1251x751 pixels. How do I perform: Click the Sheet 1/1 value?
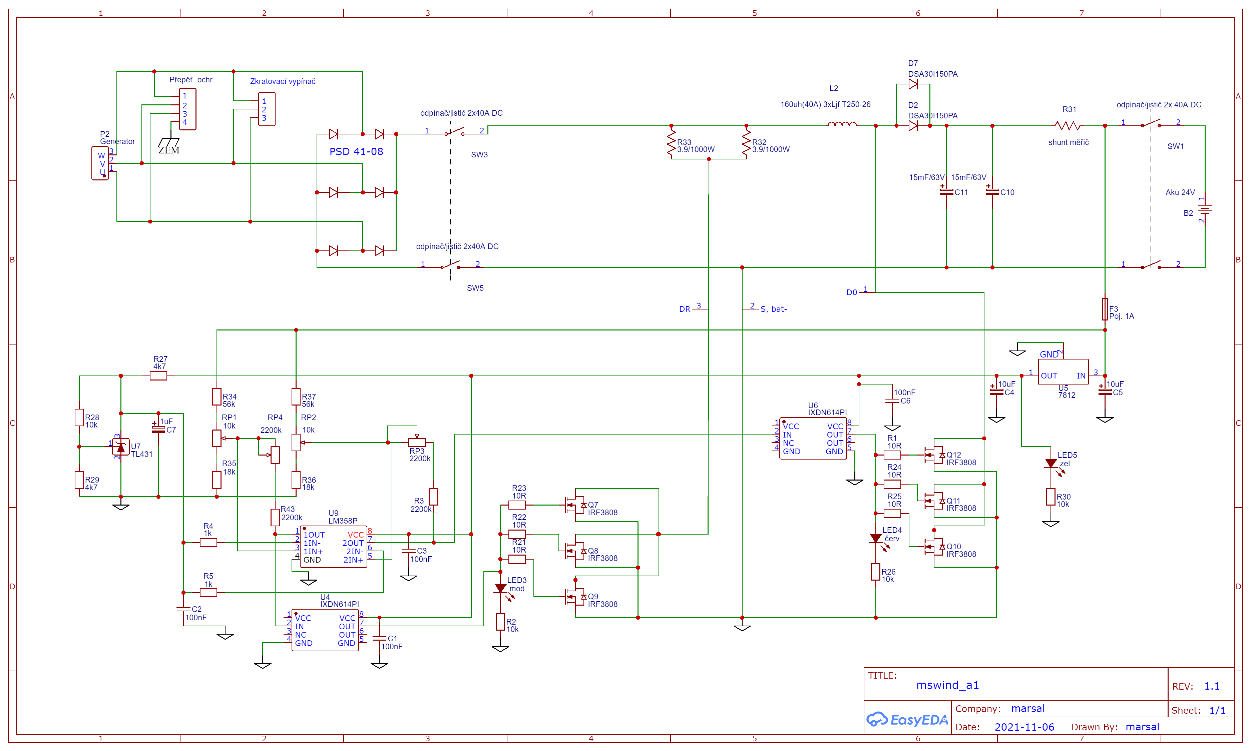[x=1218, y=711]
